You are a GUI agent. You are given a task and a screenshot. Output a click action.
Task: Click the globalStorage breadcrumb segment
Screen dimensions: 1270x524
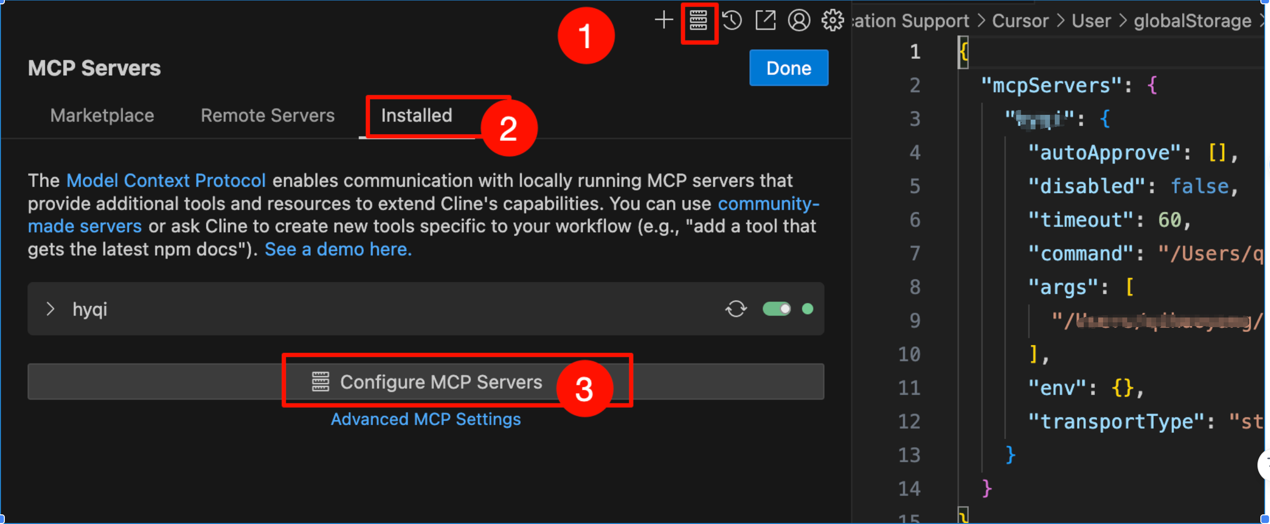[x=1192, y=21]
